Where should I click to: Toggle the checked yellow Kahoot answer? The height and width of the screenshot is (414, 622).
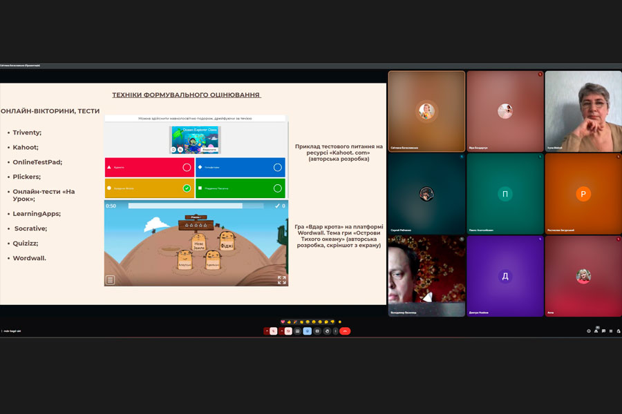187,188
